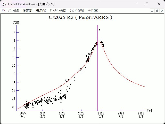Click the magnitude 2 axis label
165x124 pixels.
(x=14, y=32)
